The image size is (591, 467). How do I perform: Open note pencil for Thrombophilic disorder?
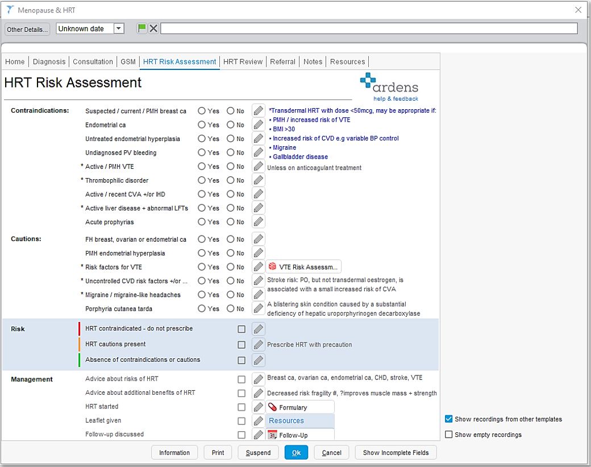pyautogui.click(x=258, y=180)
